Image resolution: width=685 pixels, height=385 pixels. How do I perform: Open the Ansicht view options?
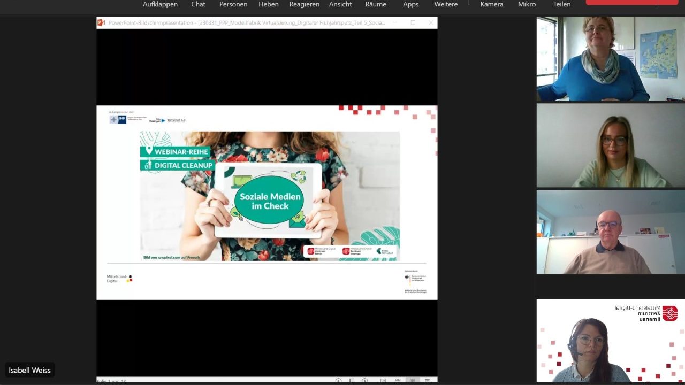coord(340,4)
